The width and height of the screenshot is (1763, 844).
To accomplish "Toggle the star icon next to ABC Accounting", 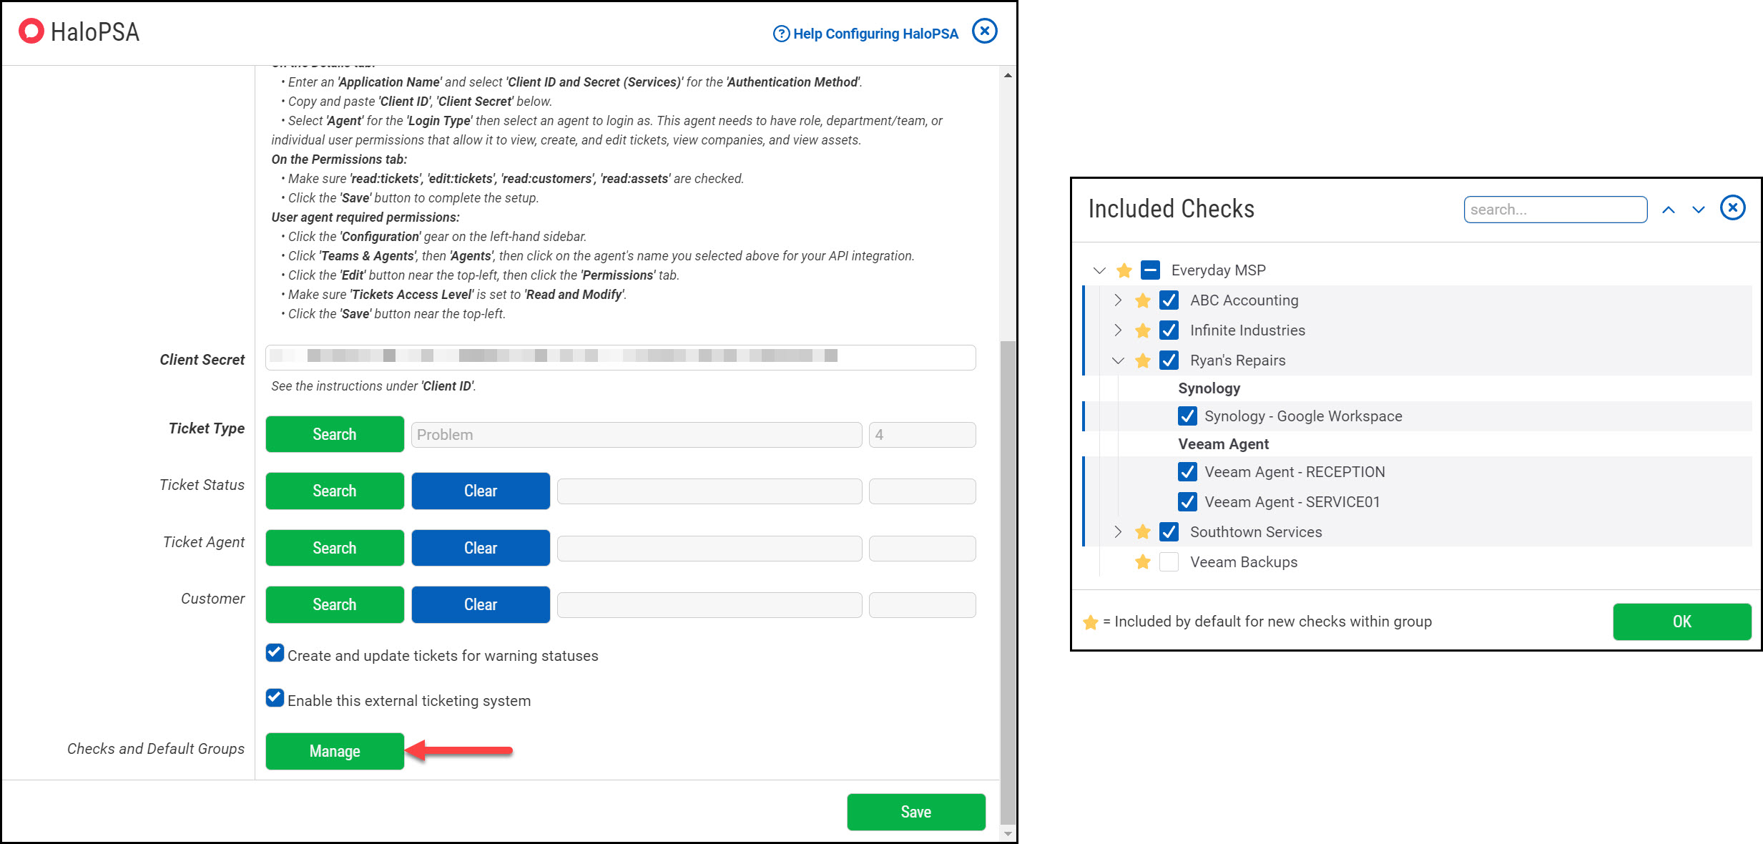I will [x=1142, y=300].
